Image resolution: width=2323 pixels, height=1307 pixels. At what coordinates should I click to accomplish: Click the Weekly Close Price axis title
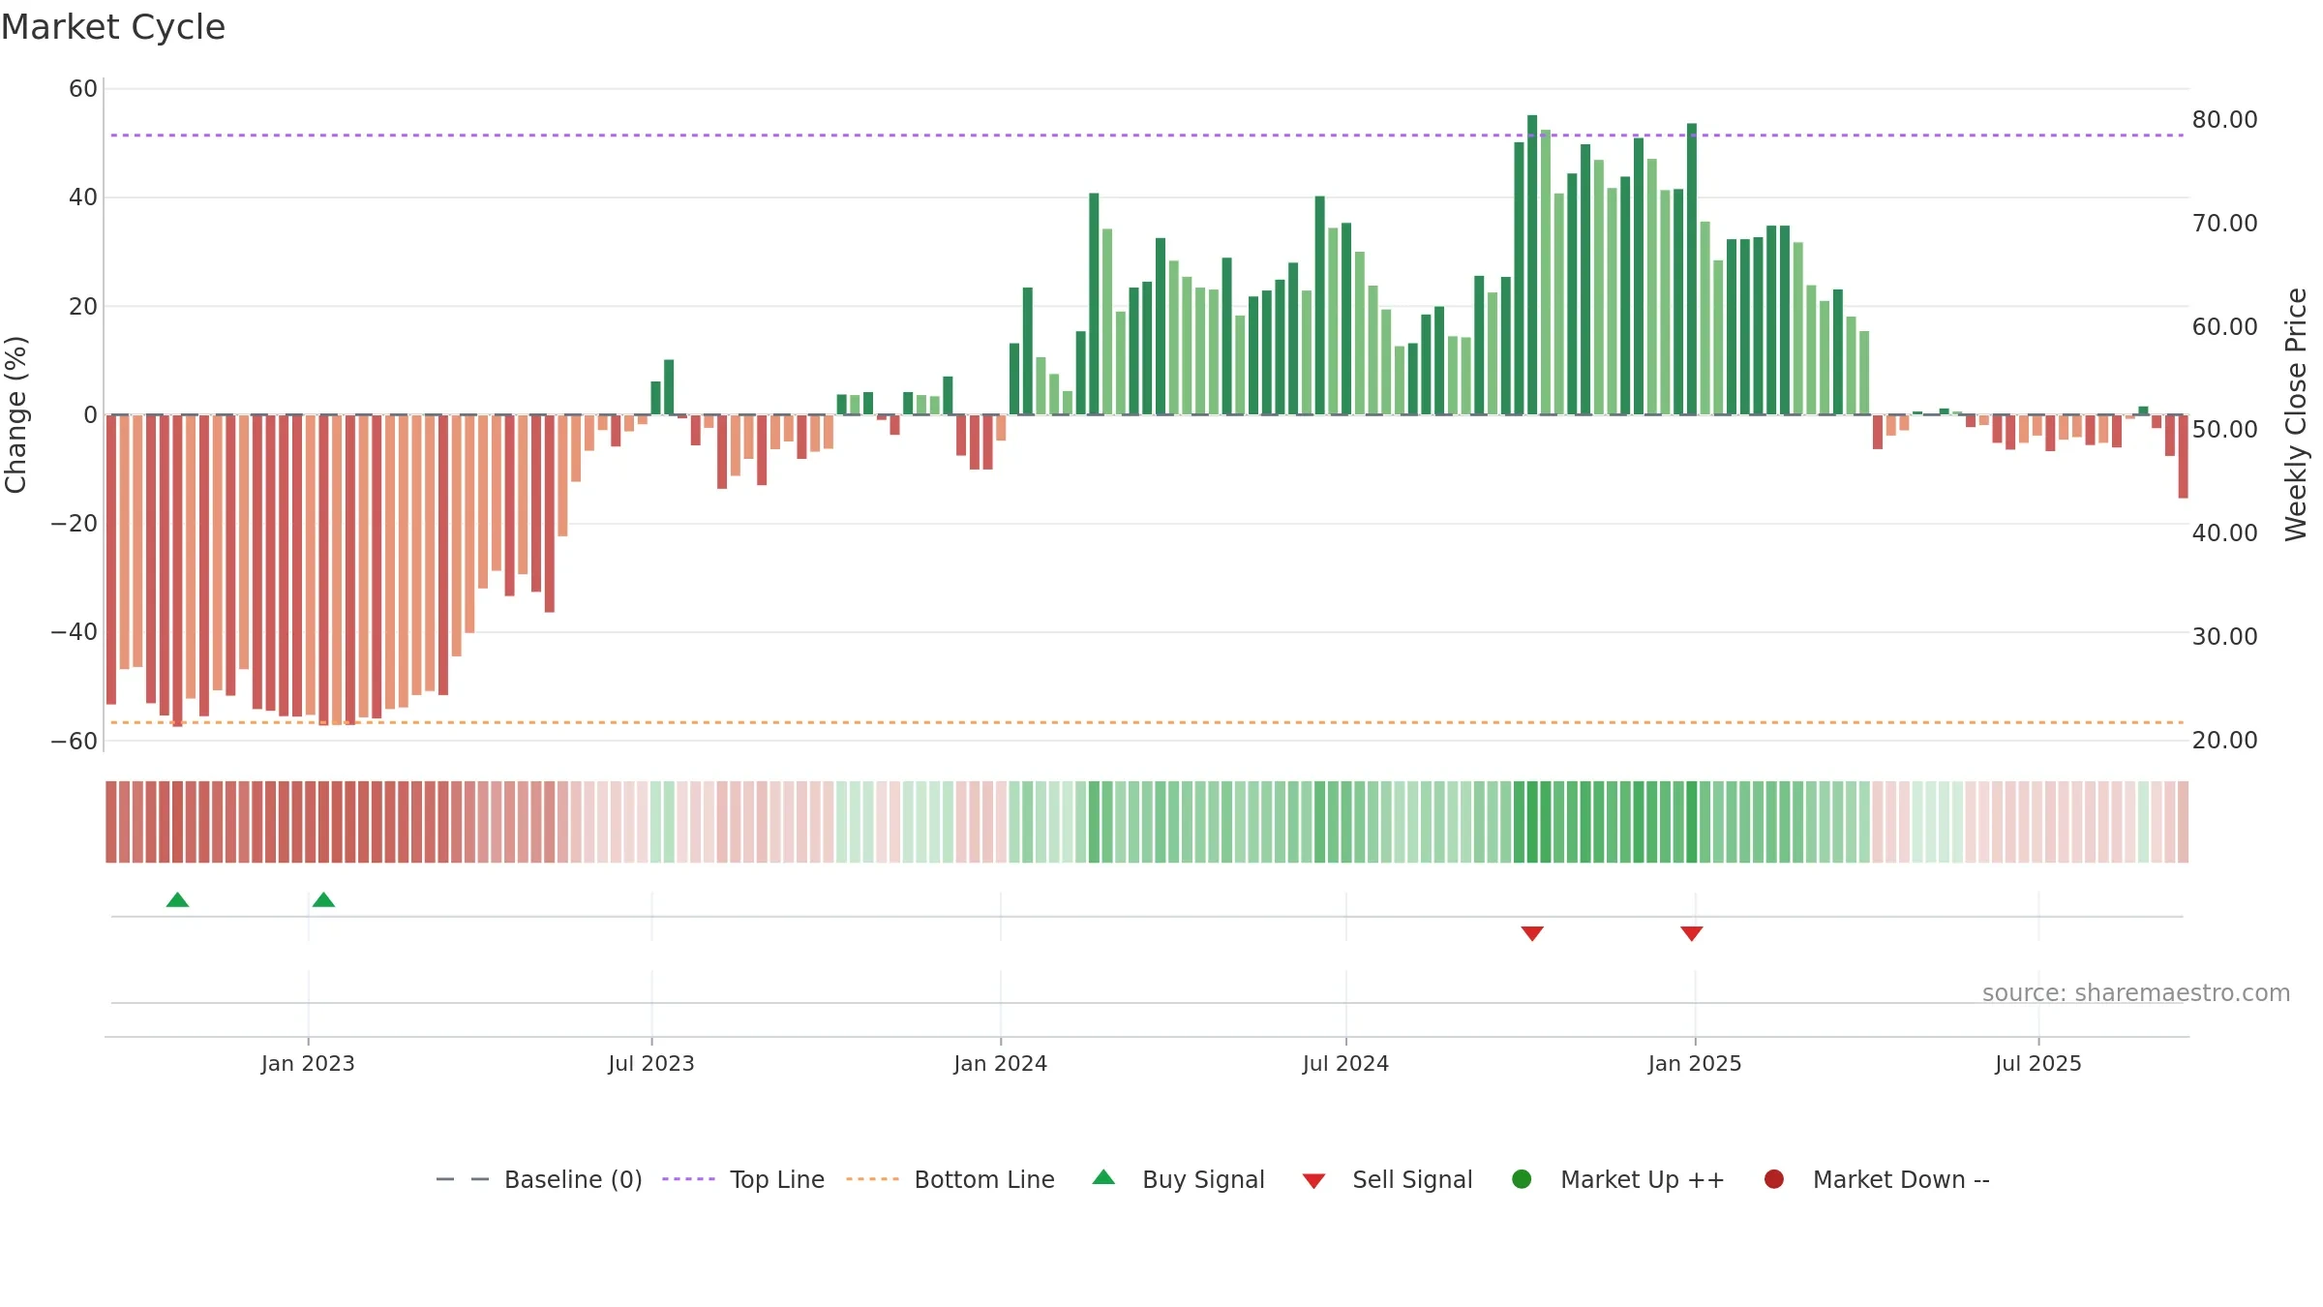[x=2297, y=414]
